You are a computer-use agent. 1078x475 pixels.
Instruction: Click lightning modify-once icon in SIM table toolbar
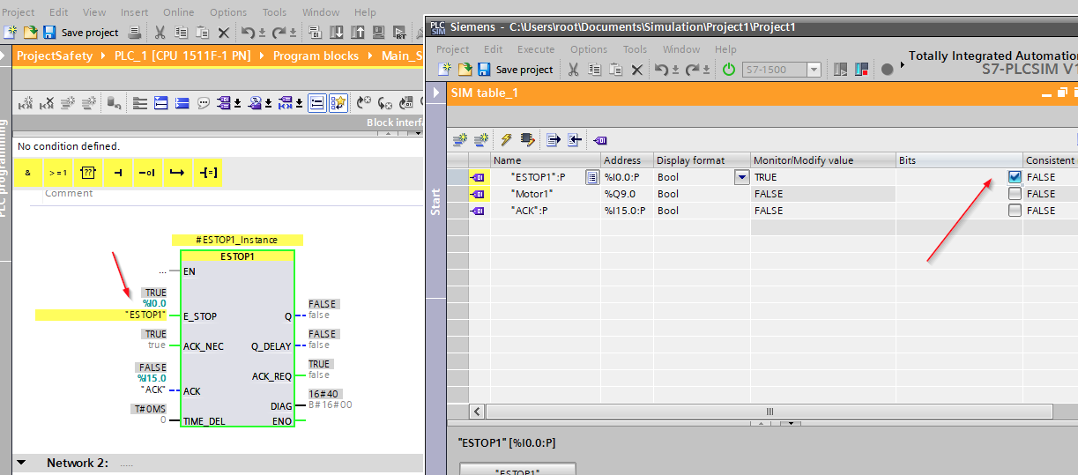coord(506,139)
